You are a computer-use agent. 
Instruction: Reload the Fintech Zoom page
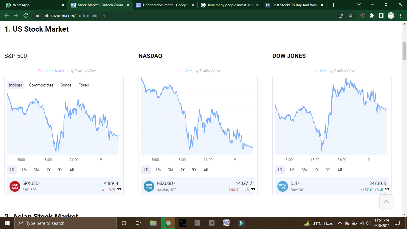point(26,16)
